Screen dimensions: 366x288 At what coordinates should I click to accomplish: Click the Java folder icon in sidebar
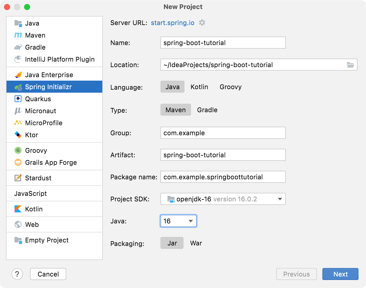[x=18, y=23]
